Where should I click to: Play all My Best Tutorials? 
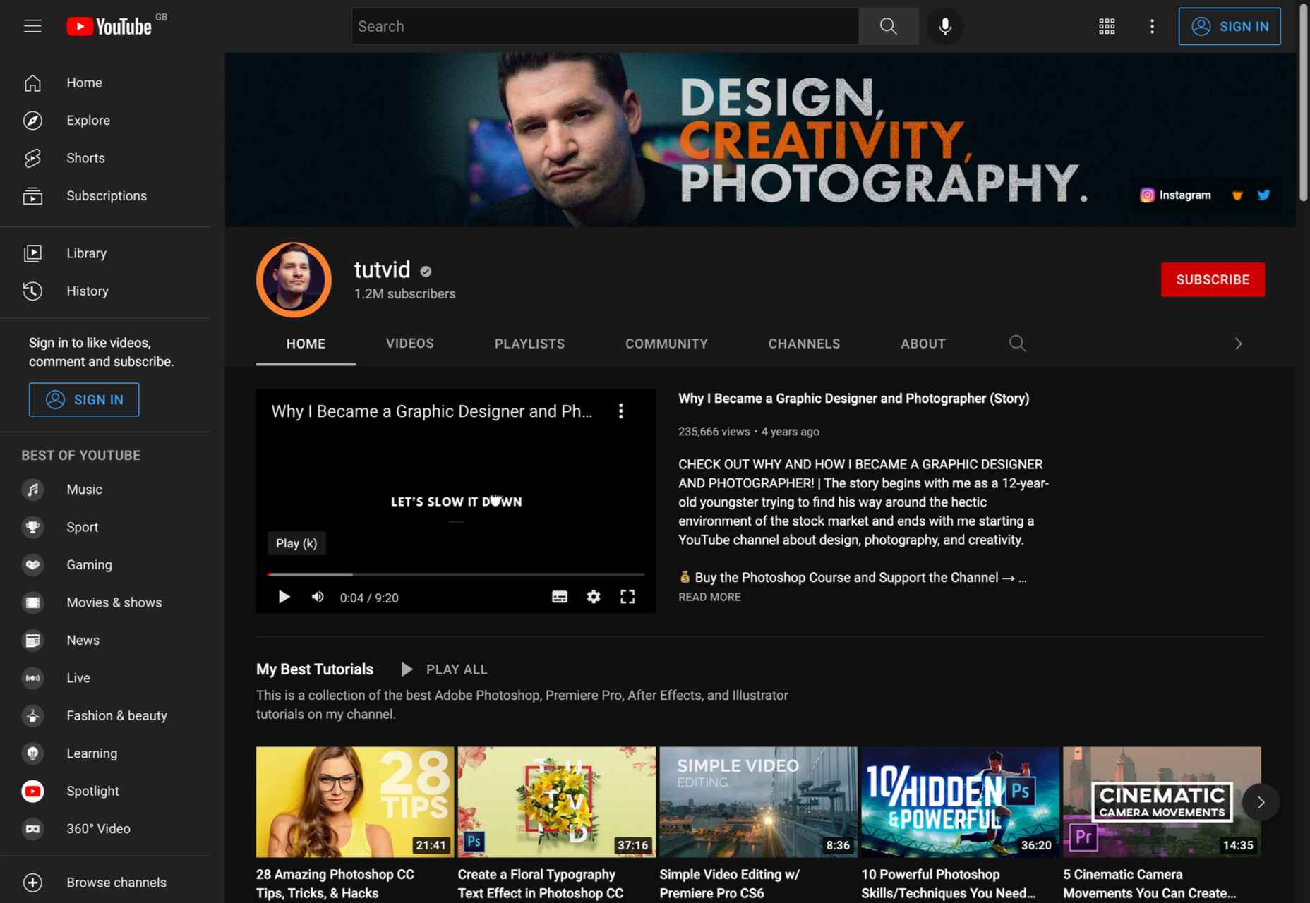tap(444, 669)
